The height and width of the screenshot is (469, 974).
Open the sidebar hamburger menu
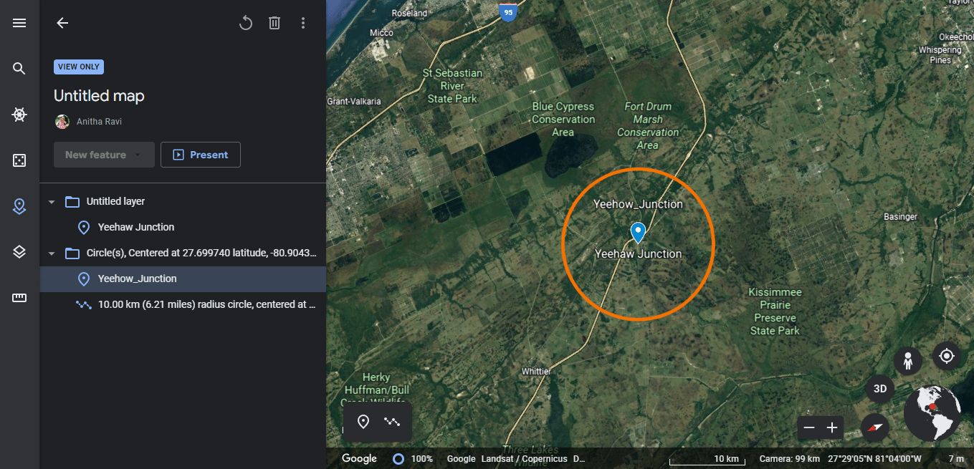pyautogui.click(x=19, y=22)
